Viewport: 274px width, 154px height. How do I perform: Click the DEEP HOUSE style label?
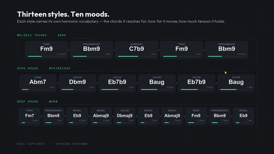[28, 102]
